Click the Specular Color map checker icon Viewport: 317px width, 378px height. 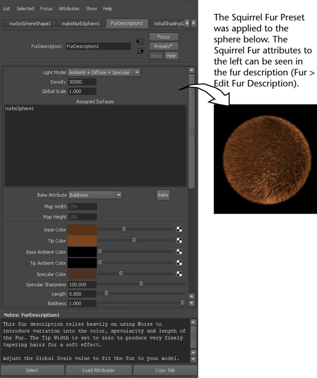[180, 273]
